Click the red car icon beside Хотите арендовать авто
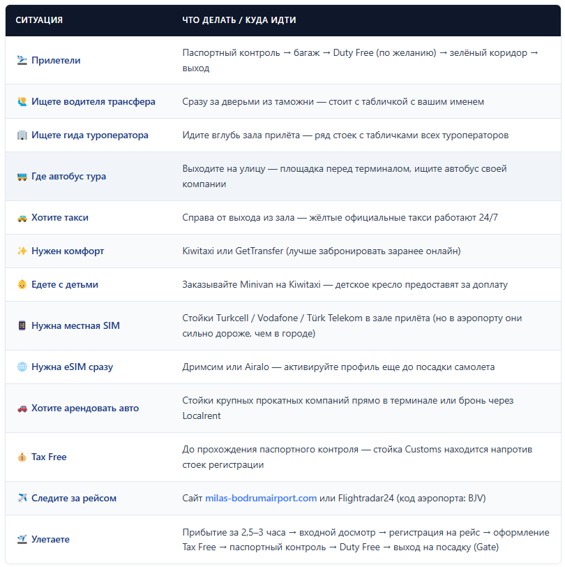 coord(22,408)
